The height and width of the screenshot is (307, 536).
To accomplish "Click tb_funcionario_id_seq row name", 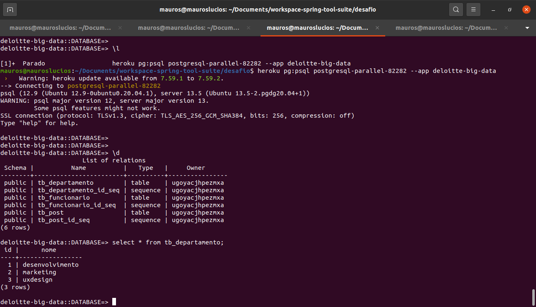I will tap(77, 205).
